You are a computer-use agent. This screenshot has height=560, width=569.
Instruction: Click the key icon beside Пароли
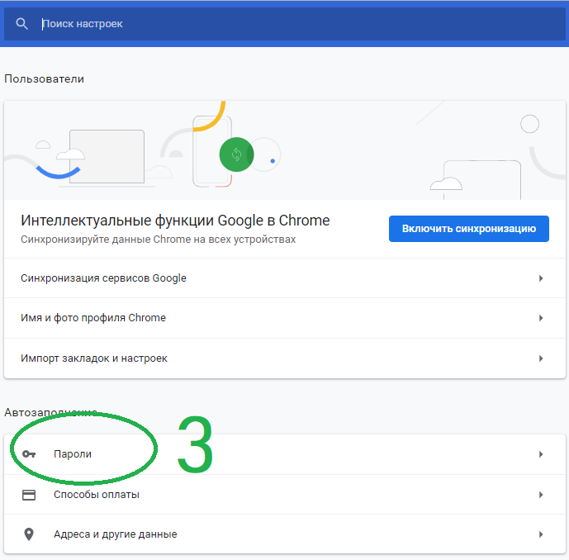tap(29, 454)
